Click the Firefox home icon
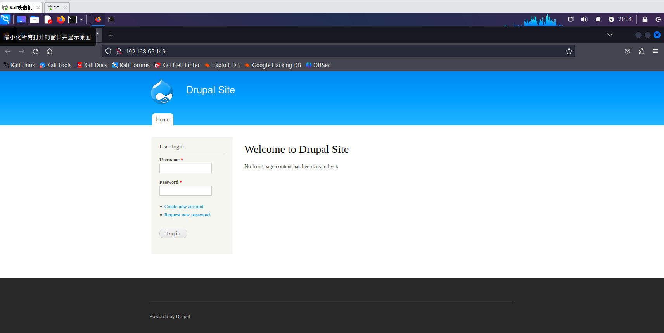The image size is (664, 333). (49, 52)
